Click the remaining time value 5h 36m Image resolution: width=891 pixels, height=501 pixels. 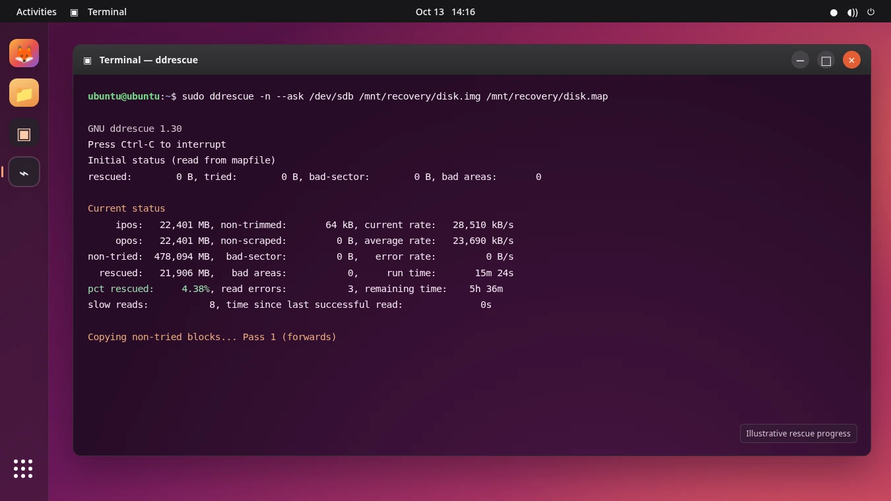[x=486, y=289]
